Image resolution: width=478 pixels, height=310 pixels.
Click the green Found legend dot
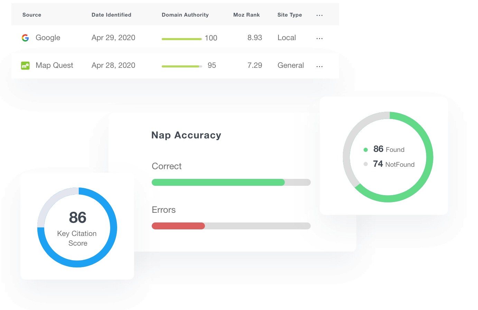[x=366, y=150]
